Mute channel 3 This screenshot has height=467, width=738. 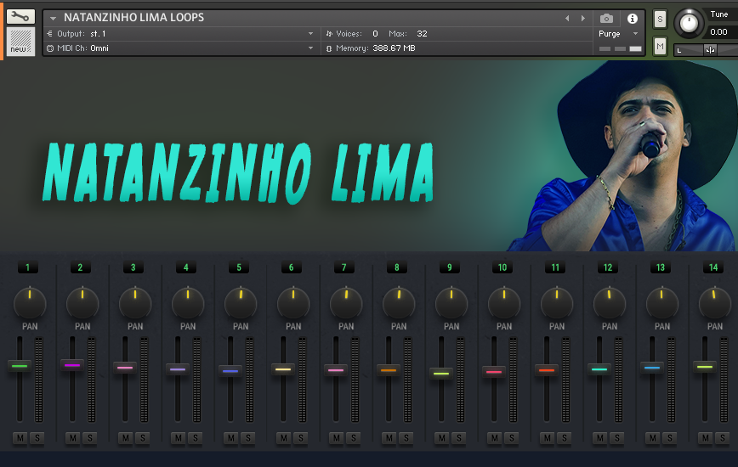tap(125, 438)
